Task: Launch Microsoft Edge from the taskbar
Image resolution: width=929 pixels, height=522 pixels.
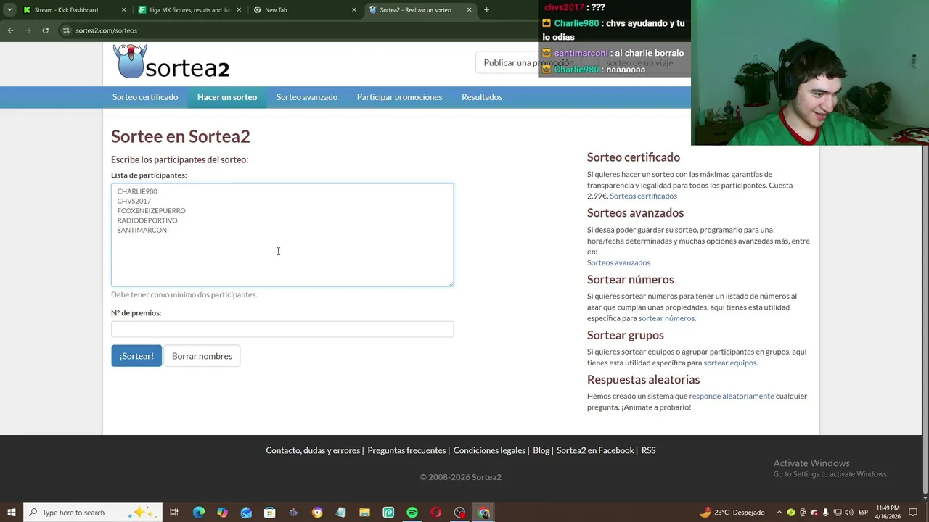Action: pyautogui.click(x=198, y=513)
